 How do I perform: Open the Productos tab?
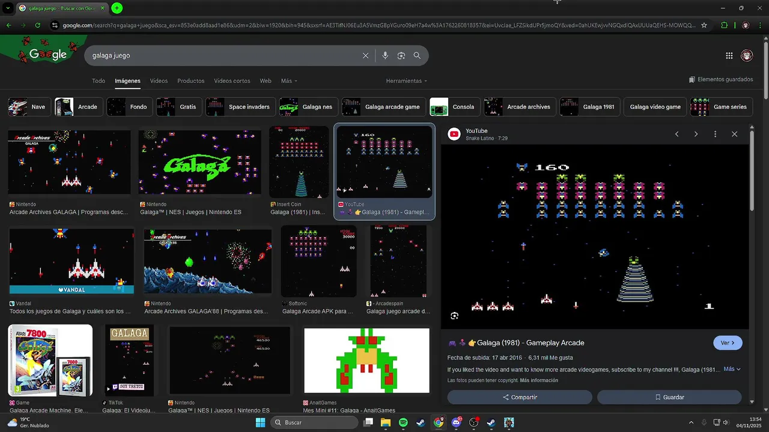coord(191,81)
